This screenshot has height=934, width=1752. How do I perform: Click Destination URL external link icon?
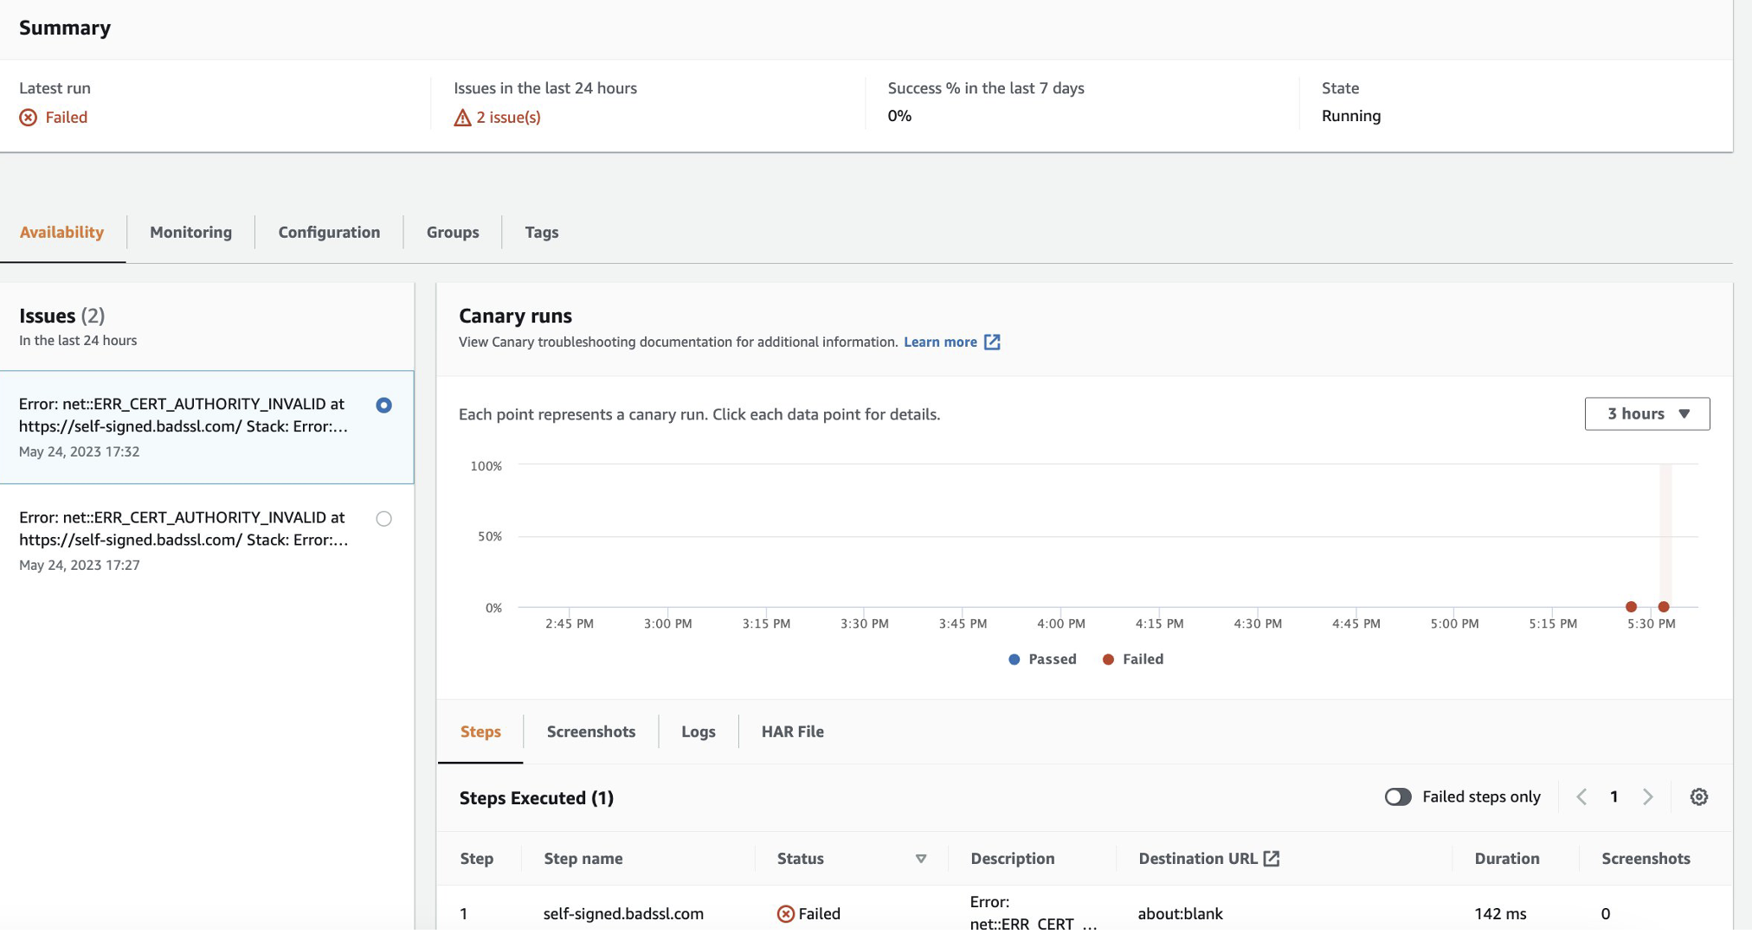[x=1271, y=859]
